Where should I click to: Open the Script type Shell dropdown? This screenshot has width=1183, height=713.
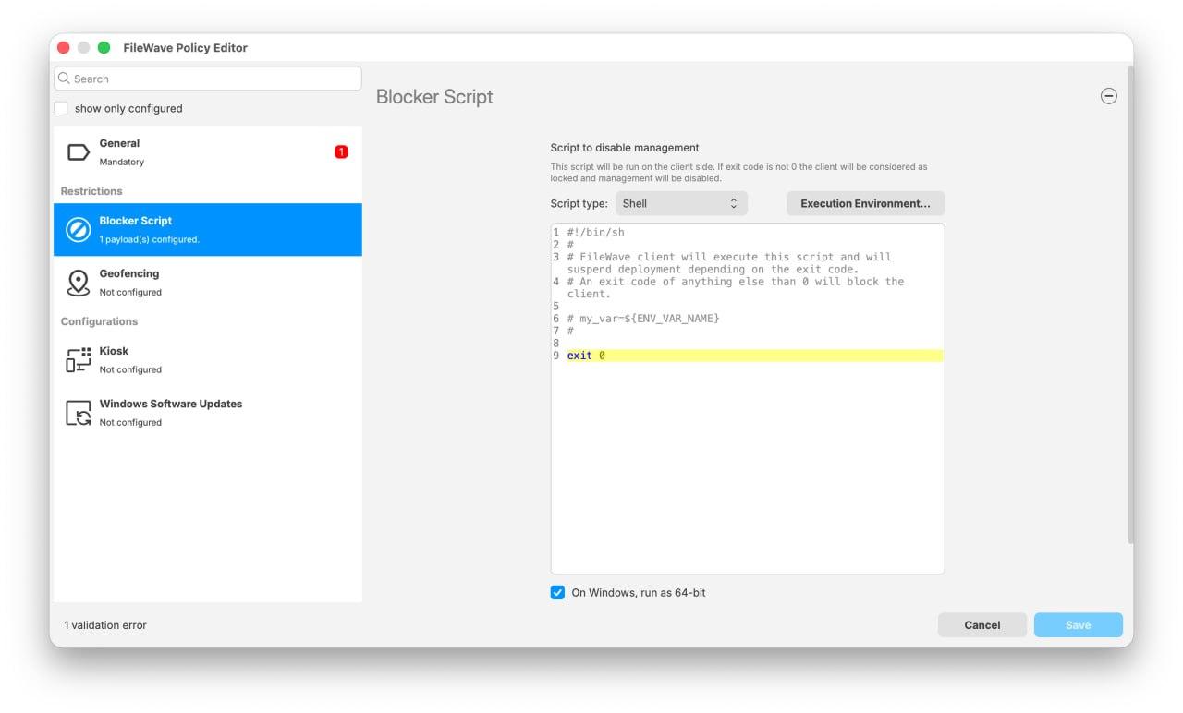681,203
